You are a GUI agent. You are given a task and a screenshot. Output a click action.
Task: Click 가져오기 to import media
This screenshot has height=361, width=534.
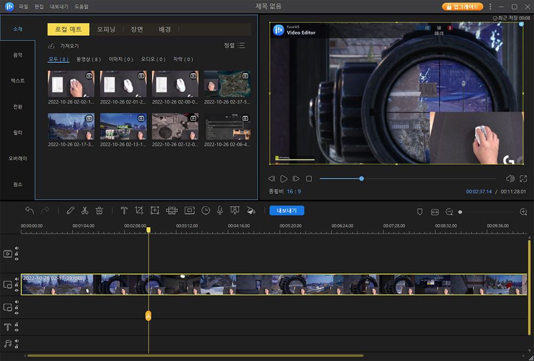65,45
